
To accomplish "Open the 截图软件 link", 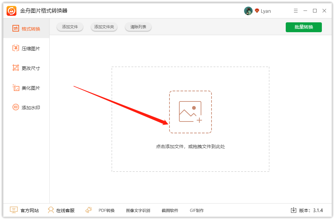I will click(x=170, y=210).
